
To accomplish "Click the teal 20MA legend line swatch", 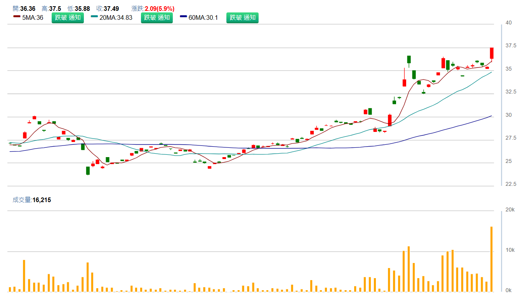I will [x=94, y=16].
